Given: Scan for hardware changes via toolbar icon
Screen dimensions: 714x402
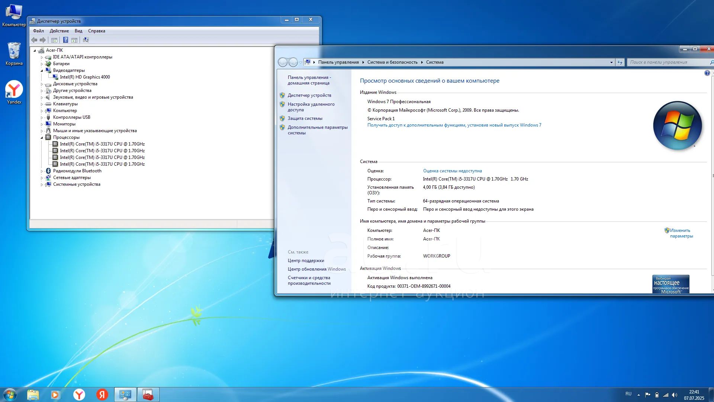Looking at the screenshot, I should tap(86, 40).
